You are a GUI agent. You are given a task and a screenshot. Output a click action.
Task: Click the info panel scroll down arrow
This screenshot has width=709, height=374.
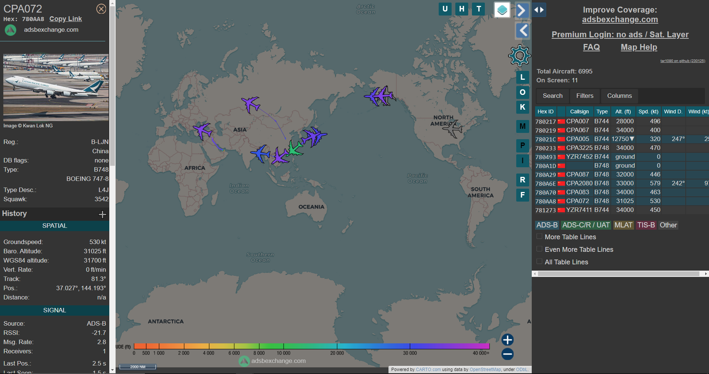click(x=112, y=370)
